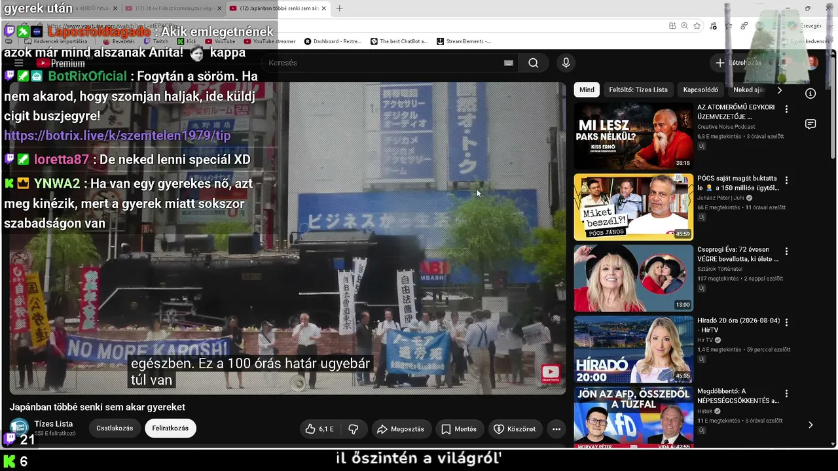Screen dimensions: 838x471
Task: Select the Neked ajánlott filter chip
Action: point(749,90)
